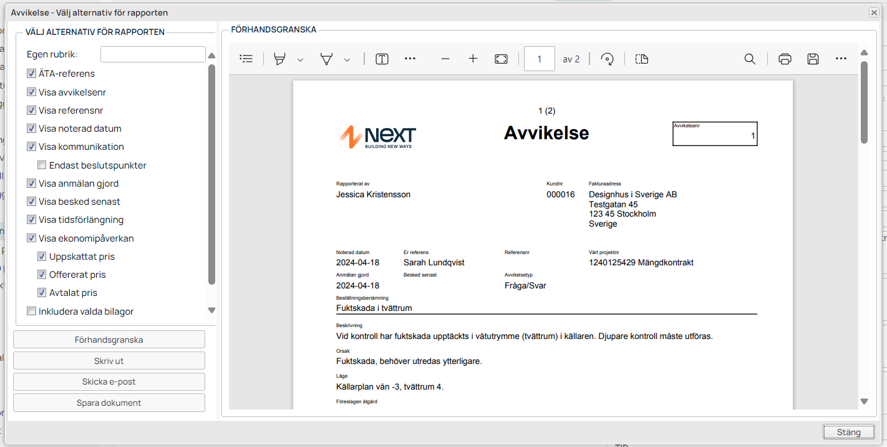The height and width of the screenshot is (447, 887).
Task: Click 'Fuktskada, behöver utredas ytterligare' text
Action: click(x=409, y=361)
